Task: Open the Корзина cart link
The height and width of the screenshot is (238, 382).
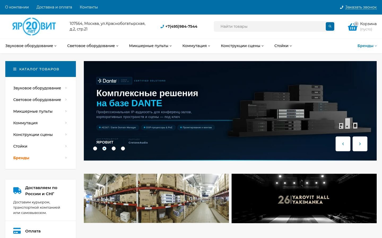Action: tap(368, 24)
